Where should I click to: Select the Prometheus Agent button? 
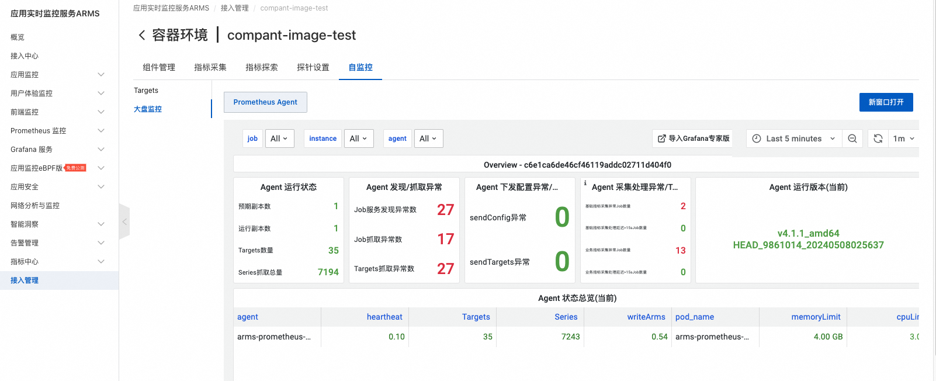coord(265,102)
